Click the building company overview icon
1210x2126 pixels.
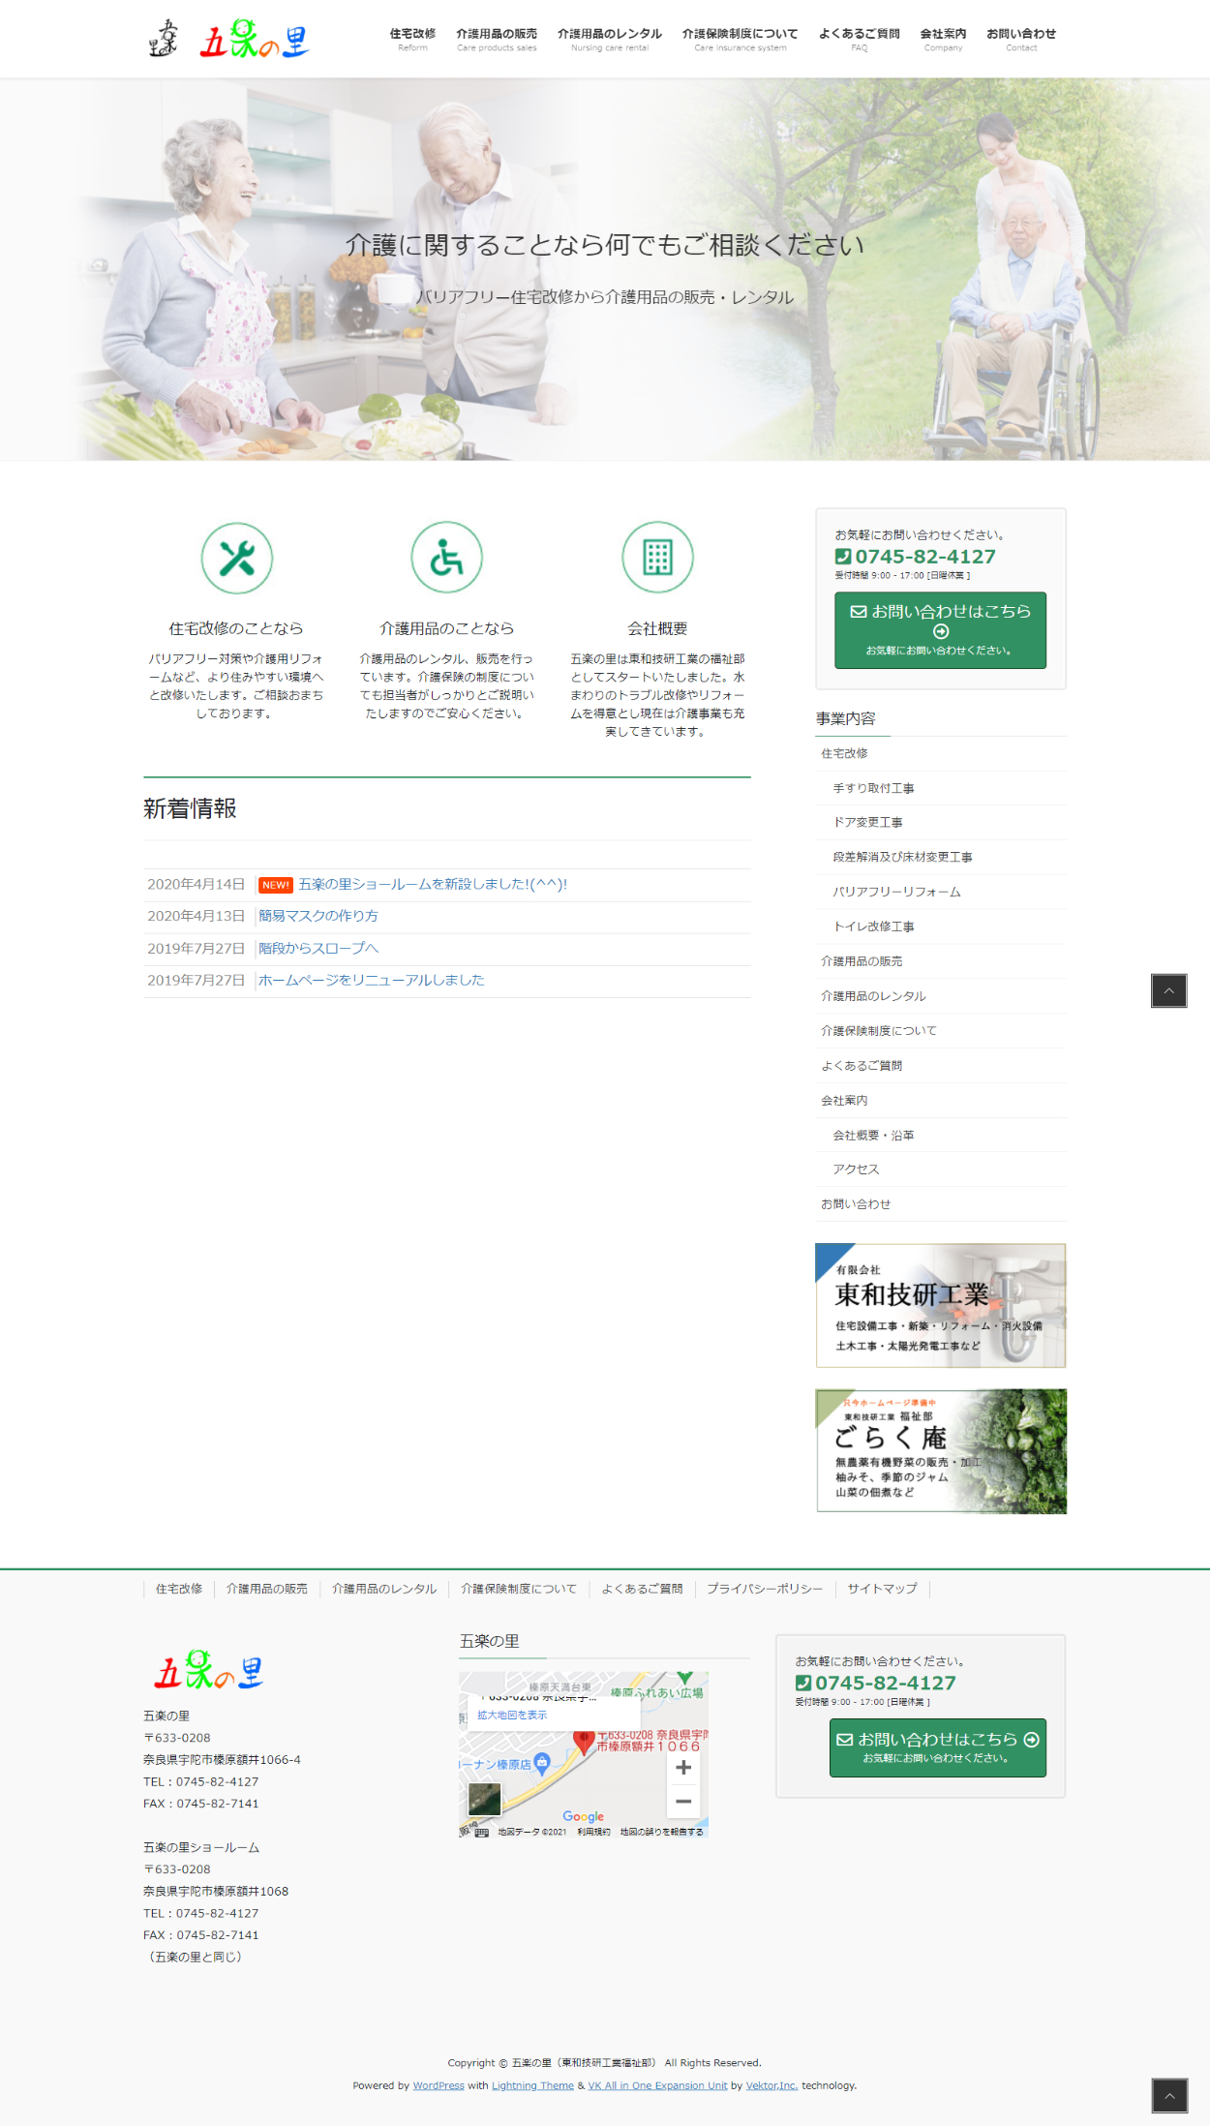657,558
